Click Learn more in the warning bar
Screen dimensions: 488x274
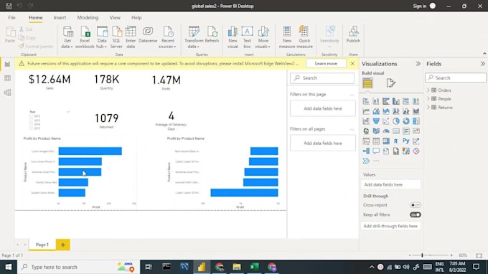pos(326,63)
